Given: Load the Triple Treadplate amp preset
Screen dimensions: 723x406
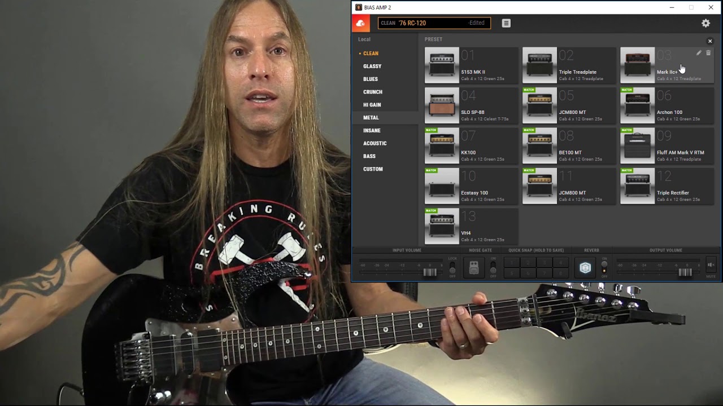Looking at the screenshot, I should [569, 65].
